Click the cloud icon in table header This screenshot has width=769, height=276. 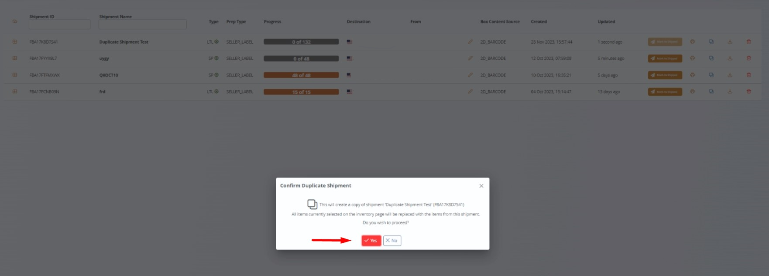point(15,21)
